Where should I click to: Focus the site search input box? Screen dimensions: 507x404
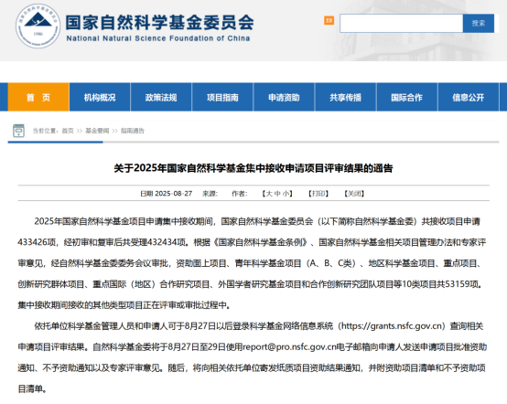coord(401,23)
